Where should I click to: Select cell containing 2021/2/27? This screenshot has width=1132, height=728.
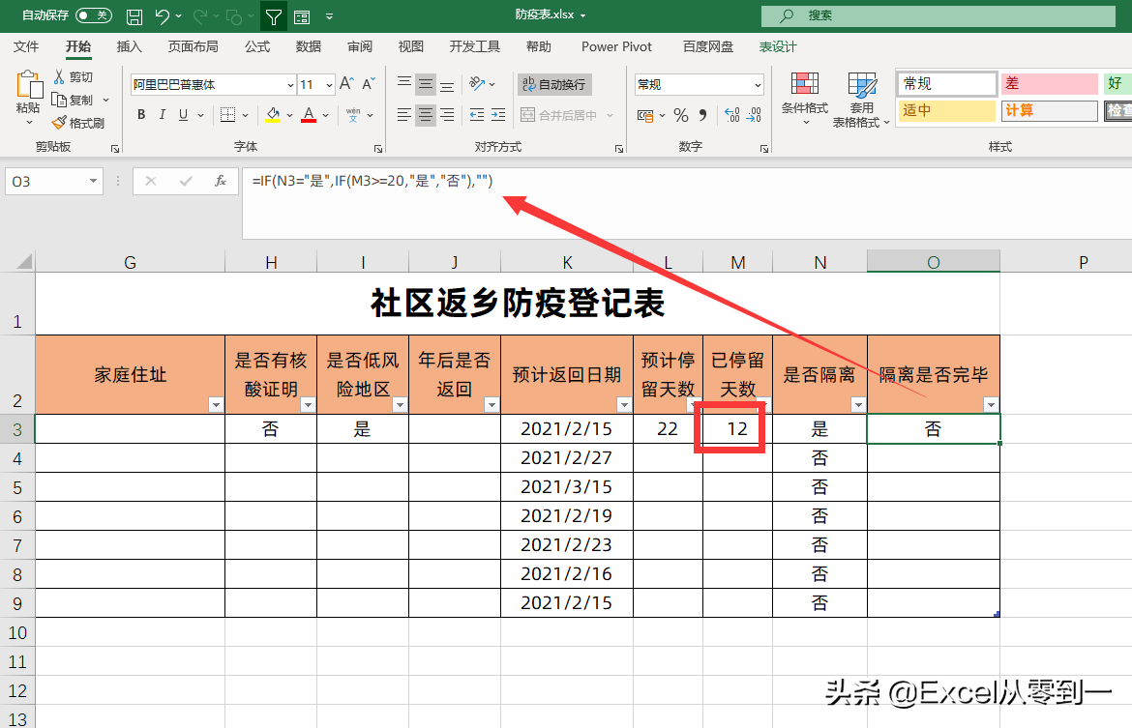pos(567,458)
